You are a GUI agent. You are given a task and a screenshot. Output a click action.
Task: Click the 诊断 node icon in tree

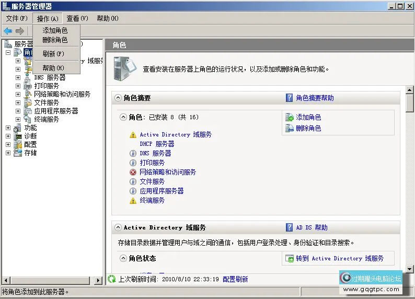click(x=18, y=136)
